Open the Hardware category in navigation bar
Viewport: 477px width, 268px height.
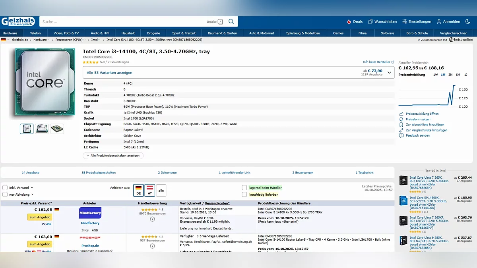click(x=10, y=33)
